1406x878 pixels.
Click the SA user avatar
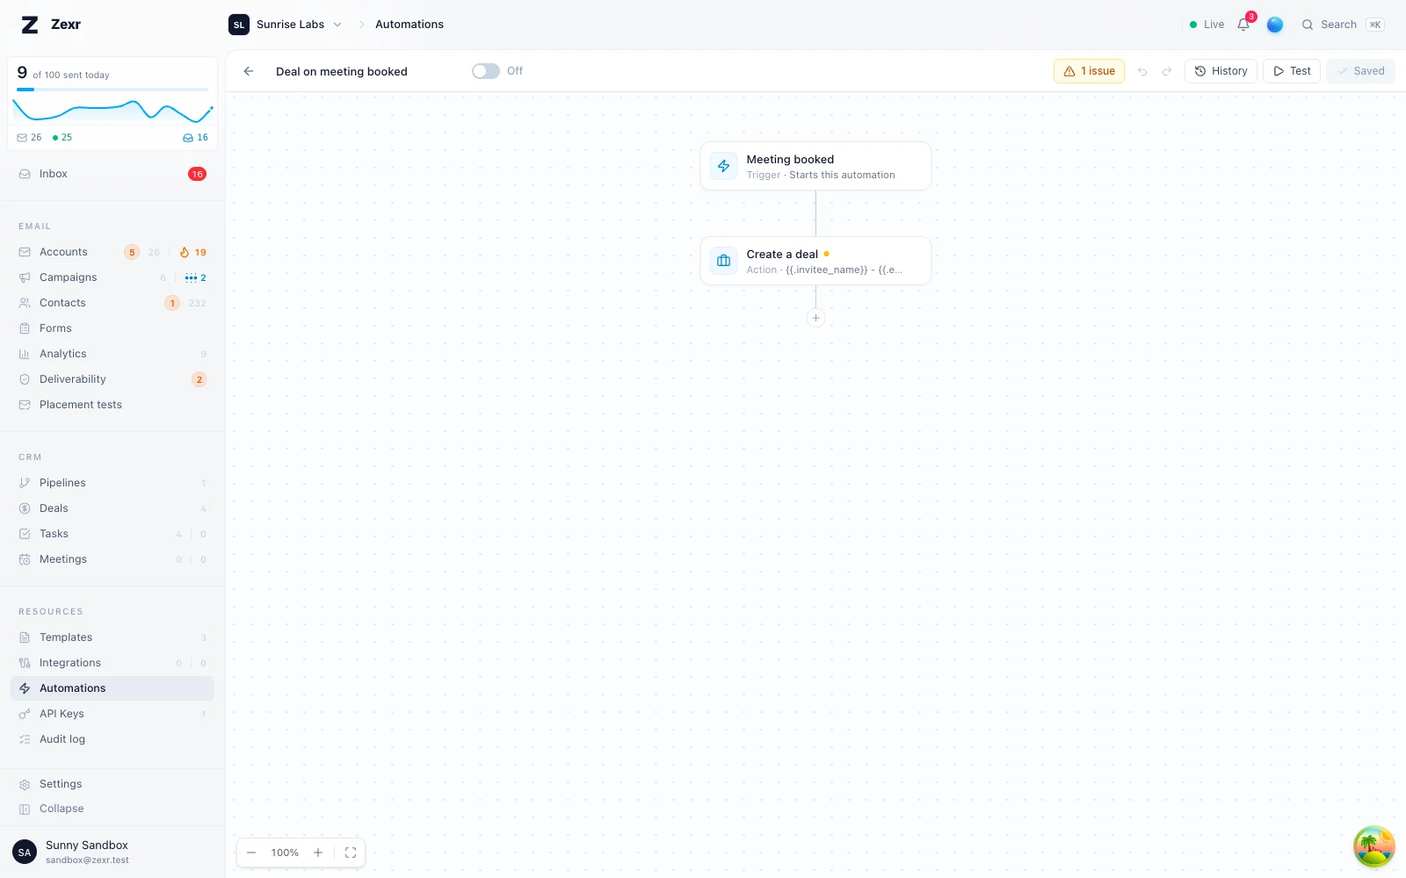point(25,852)
